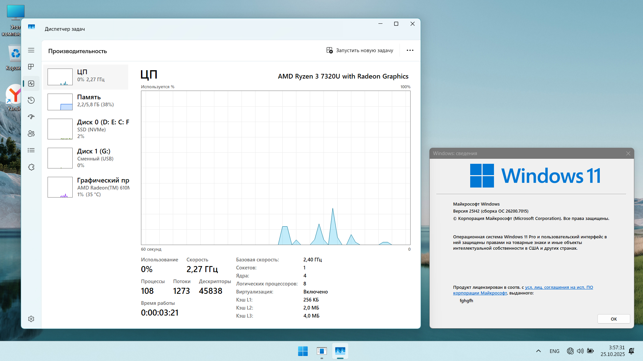Open the App history sidebar icon

point(31,100)
